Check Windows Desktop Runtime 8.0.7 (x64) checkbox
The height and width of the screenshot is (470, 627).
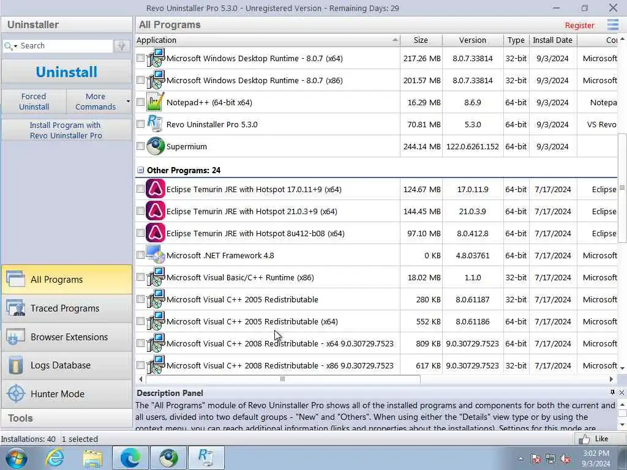click(140, 58)
